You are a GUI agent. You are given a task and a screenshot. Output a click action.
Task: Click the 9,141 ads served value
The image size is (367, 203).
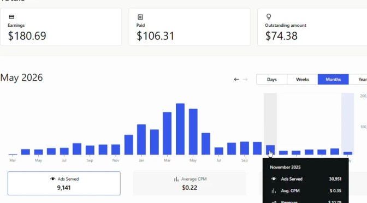pyautogui.click(x=64, y=188)
